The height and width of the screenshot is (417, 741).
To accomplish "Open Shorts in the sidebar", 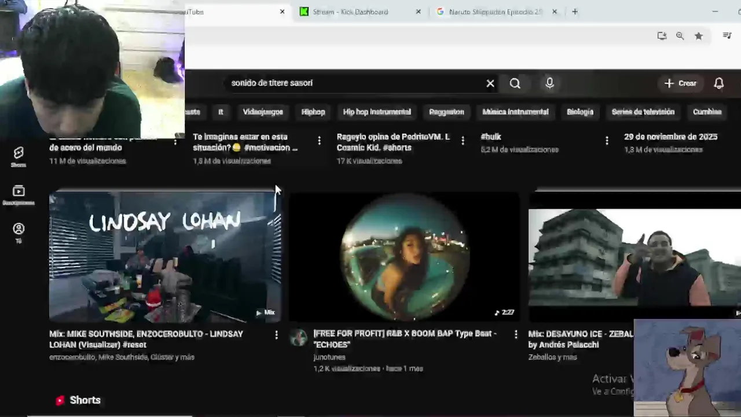I will click(x=19, y=156).
